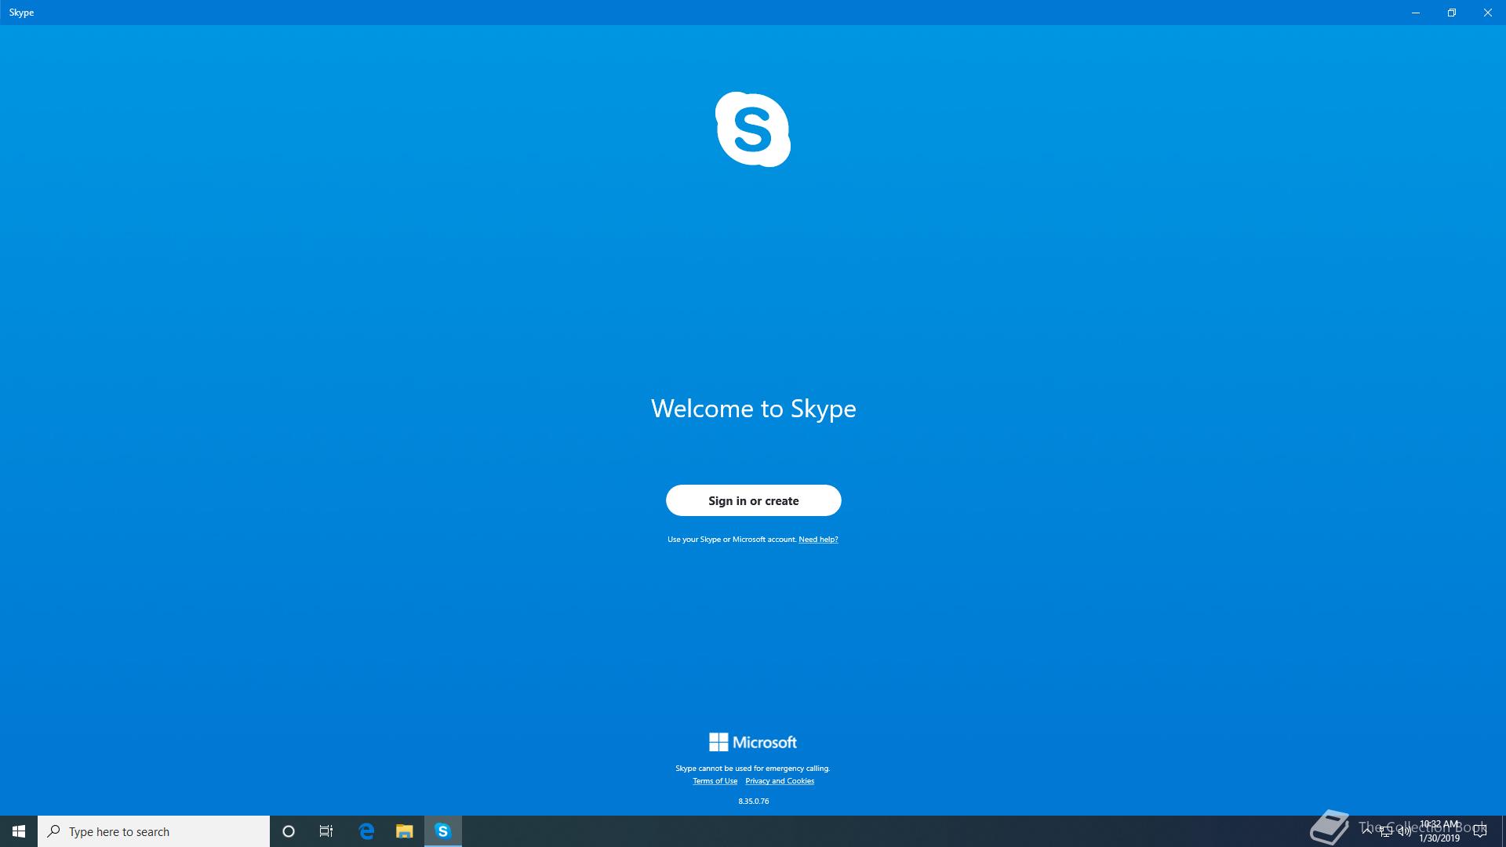Click the taskbar clock showing 1/30/2019
Viewport: 1506px width, 847px height.
[x=1439, y=831]
